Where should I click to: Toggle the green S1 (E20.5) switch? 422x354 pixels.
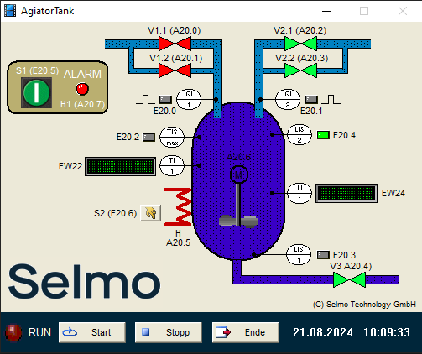pos(36,92)
